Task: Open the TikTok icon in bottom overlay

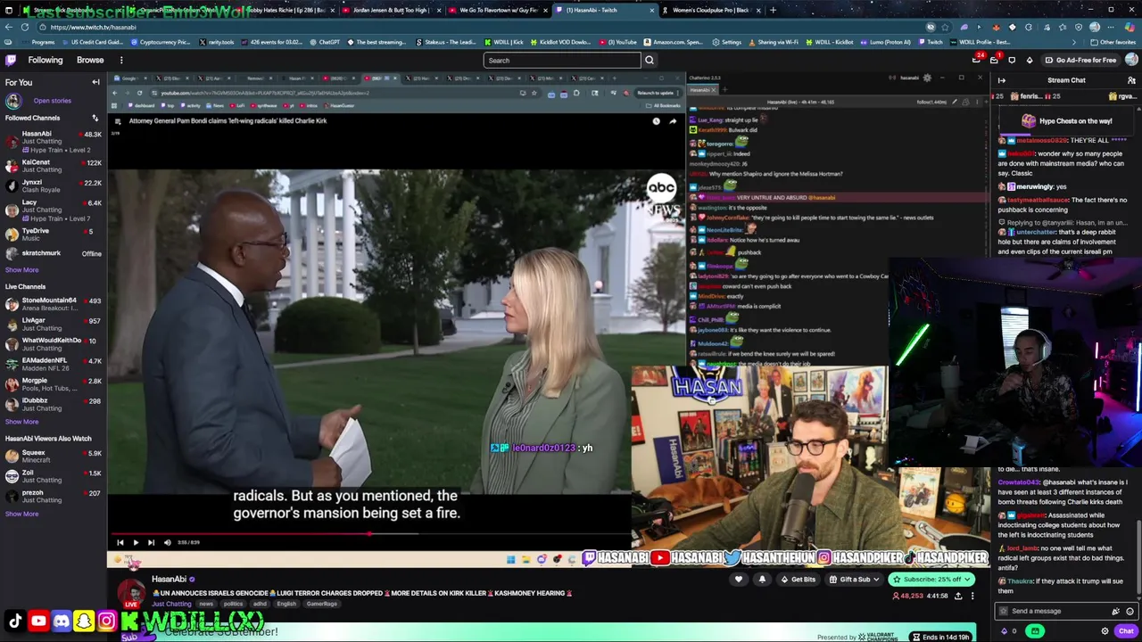Action: click(x=15, y=621)
